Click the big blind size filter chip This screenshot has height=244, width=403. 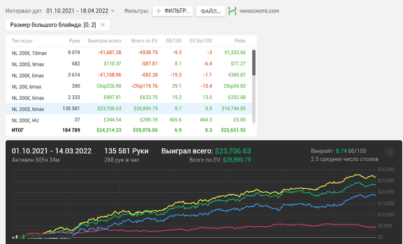(x=58, y=25)
